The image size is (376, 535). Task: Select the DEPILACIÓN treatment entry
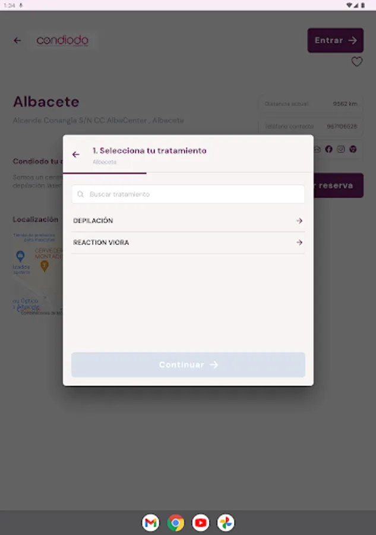click(93, 221)
